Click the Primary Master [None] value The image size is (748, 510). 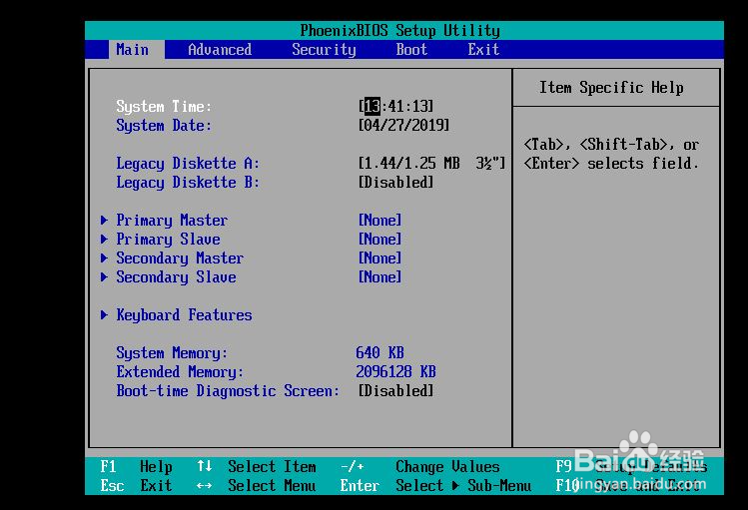tap(380, 221)
